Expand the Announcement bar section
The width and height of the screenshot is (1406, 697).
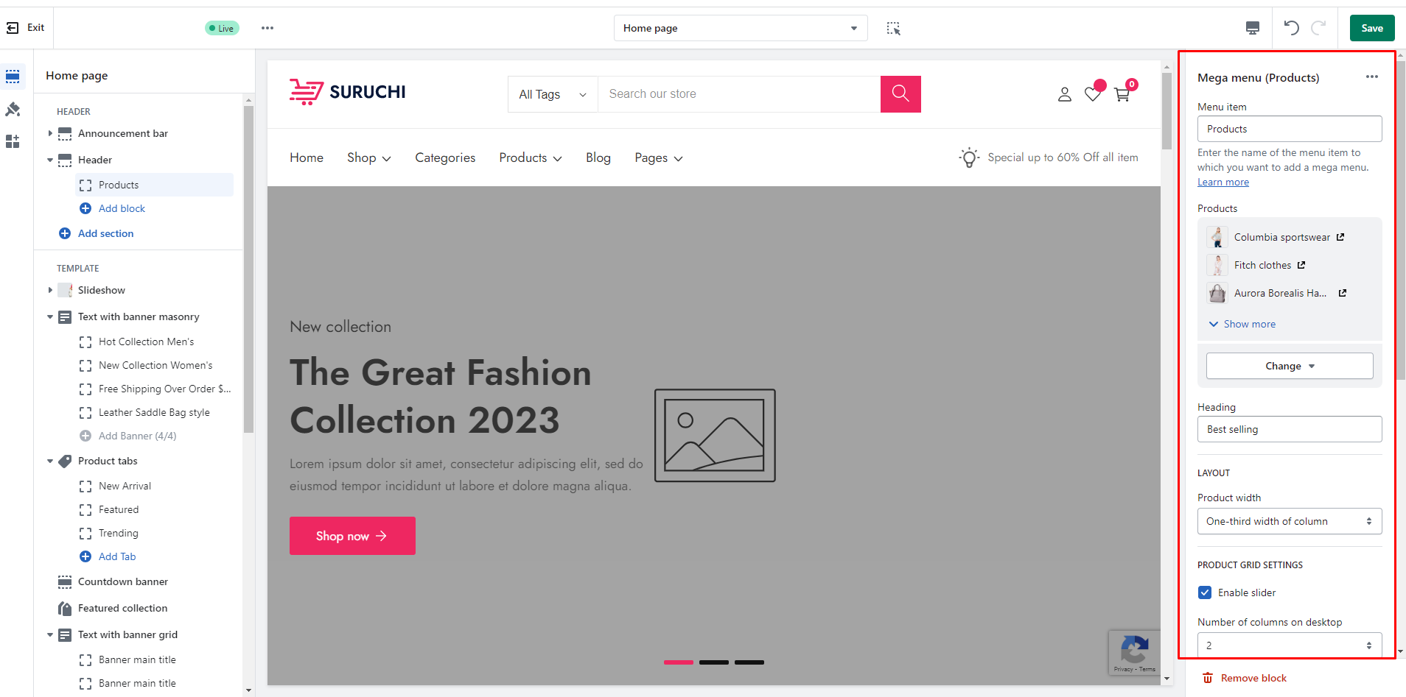[x=50, y=133]
